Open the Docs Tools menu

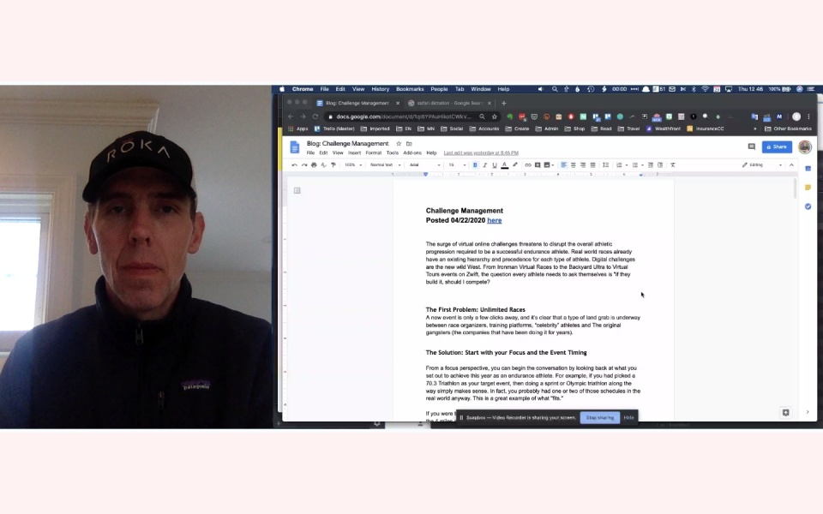(x=392, y=153)
